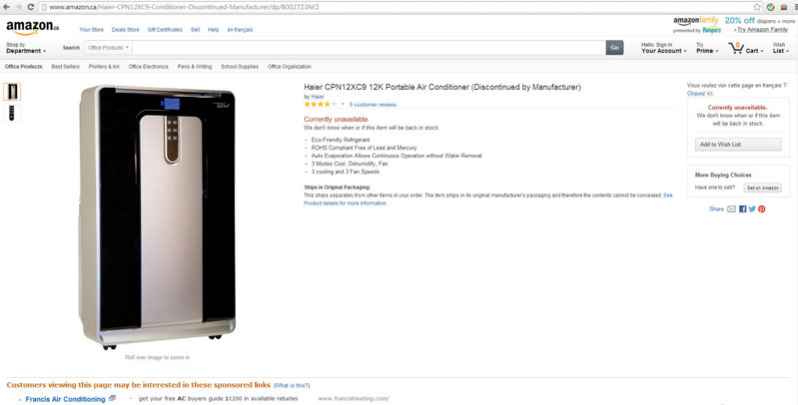Reload the page with the refresh icon
This screenshot has height=405, width=798.
31,7
